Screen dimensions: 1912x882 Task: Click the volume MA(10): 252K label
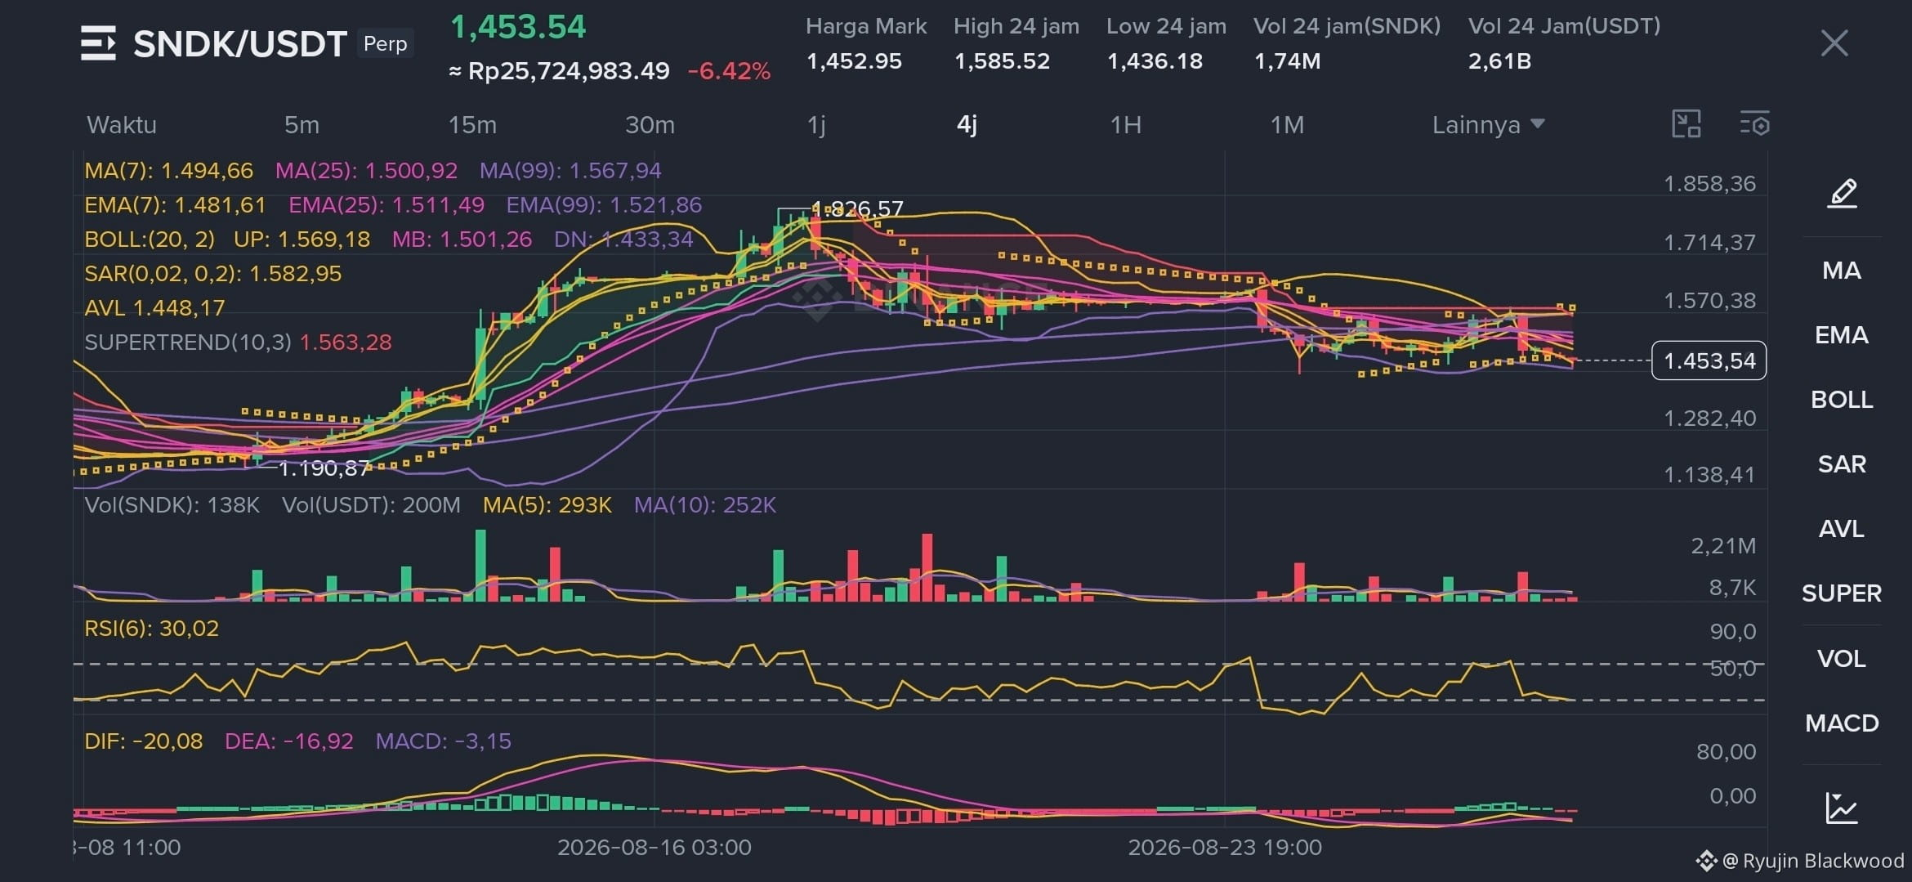pos(705,505)
